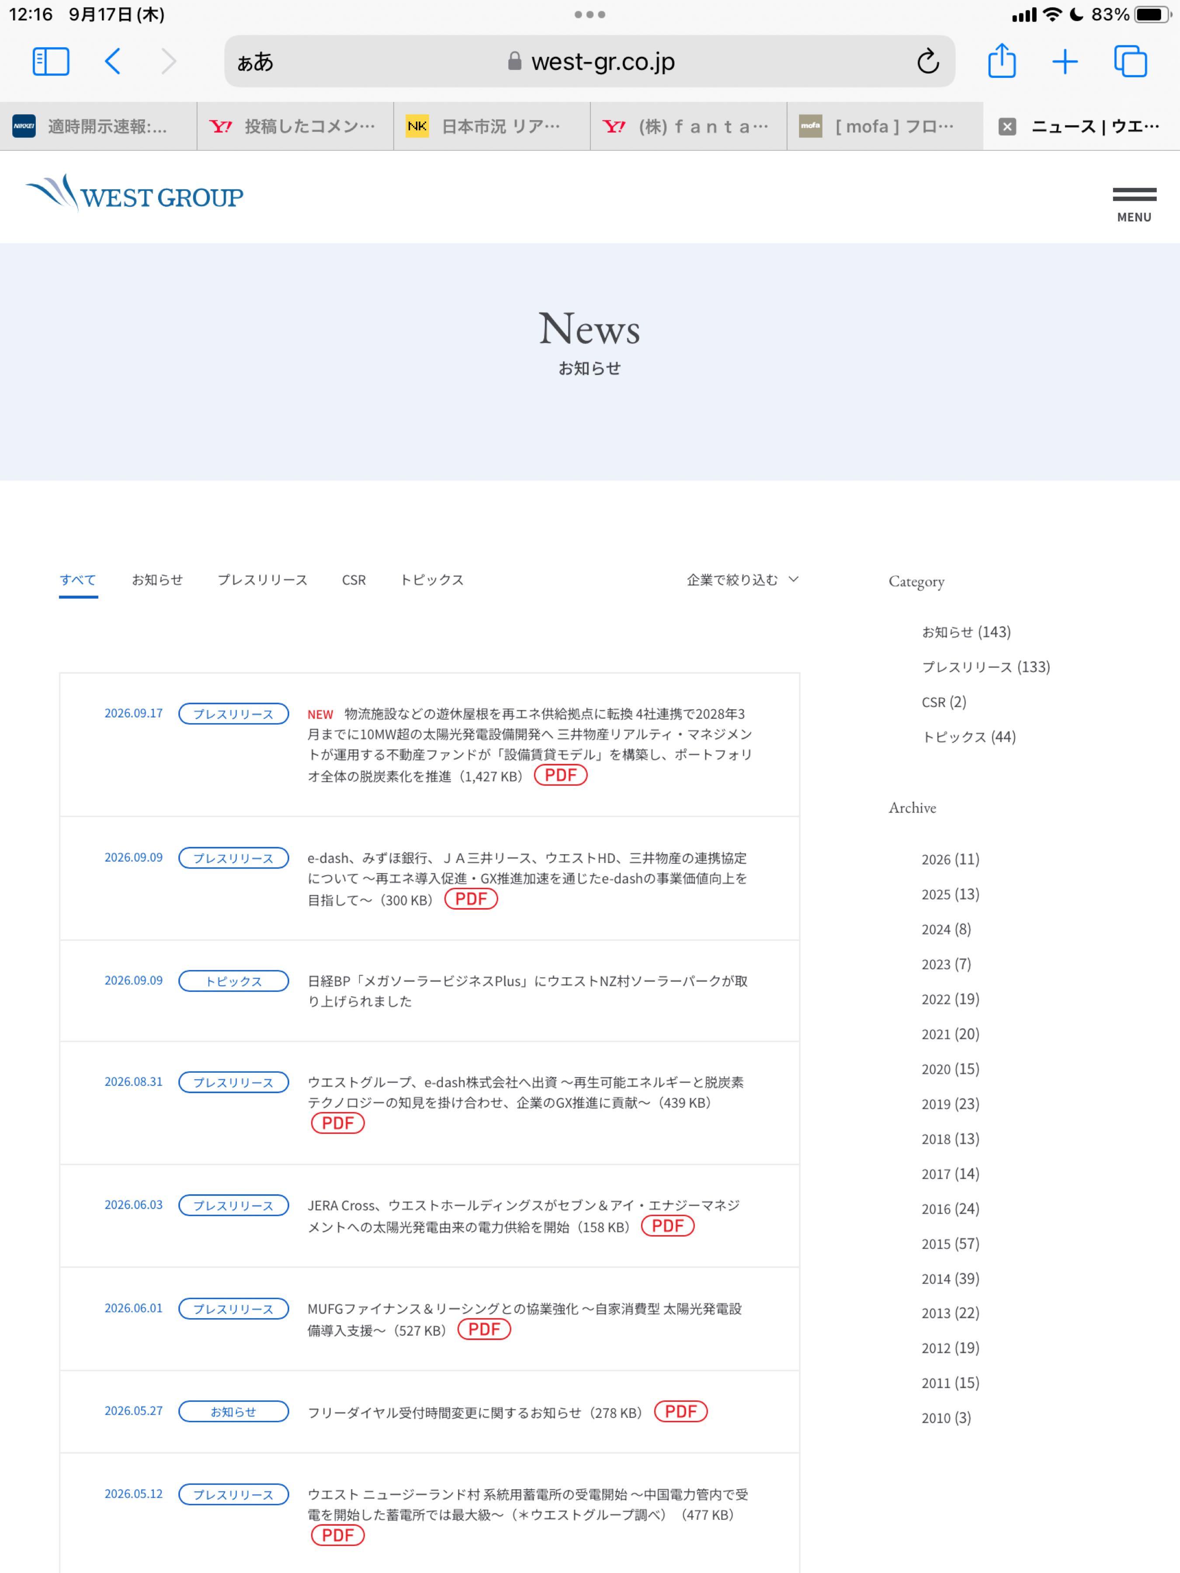Viewport: 1180px width, 1573px height.
Task: Open the ぁあ reader and text size menu
Action: coord(255,62)
